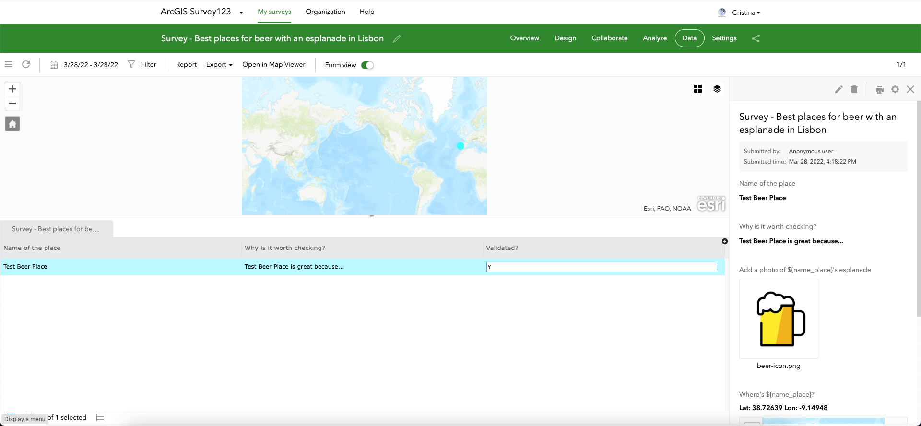The width and height of the screenshot is (921, 426).
Task: Select the cyan point on the map
Action: coord(460,146)
